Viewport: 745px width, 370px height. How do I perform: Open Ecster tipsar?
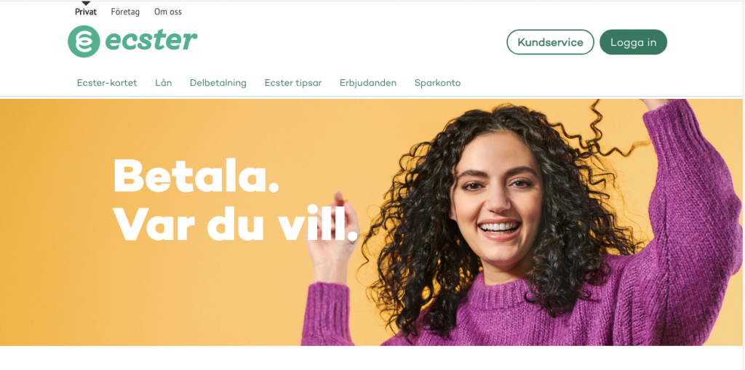[x=293, y=83]
